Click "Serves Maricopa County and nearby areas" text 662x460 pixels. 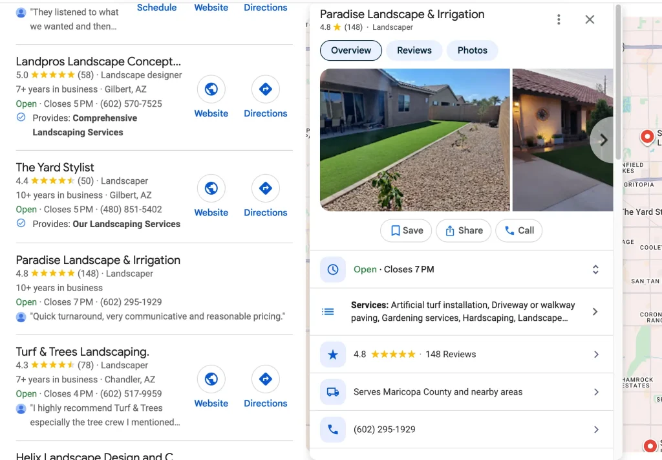tap(438, 392)
